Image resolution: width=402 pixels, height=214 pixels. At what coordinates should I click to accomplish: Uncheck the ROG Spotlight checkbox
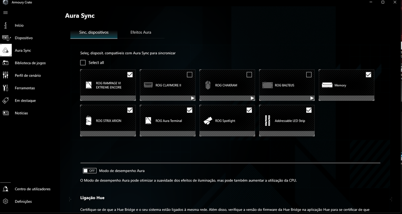coord(249,110)
